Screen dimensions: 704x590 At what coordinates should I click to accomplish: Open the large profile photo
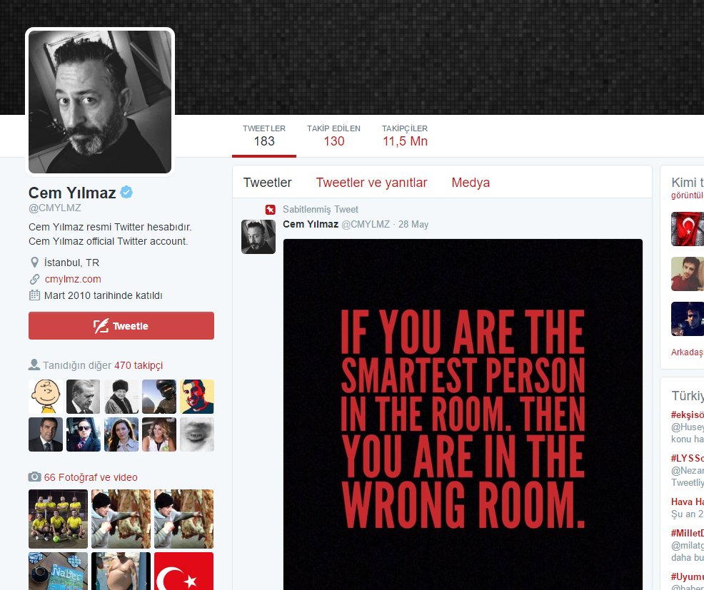(x=100, y=102)
